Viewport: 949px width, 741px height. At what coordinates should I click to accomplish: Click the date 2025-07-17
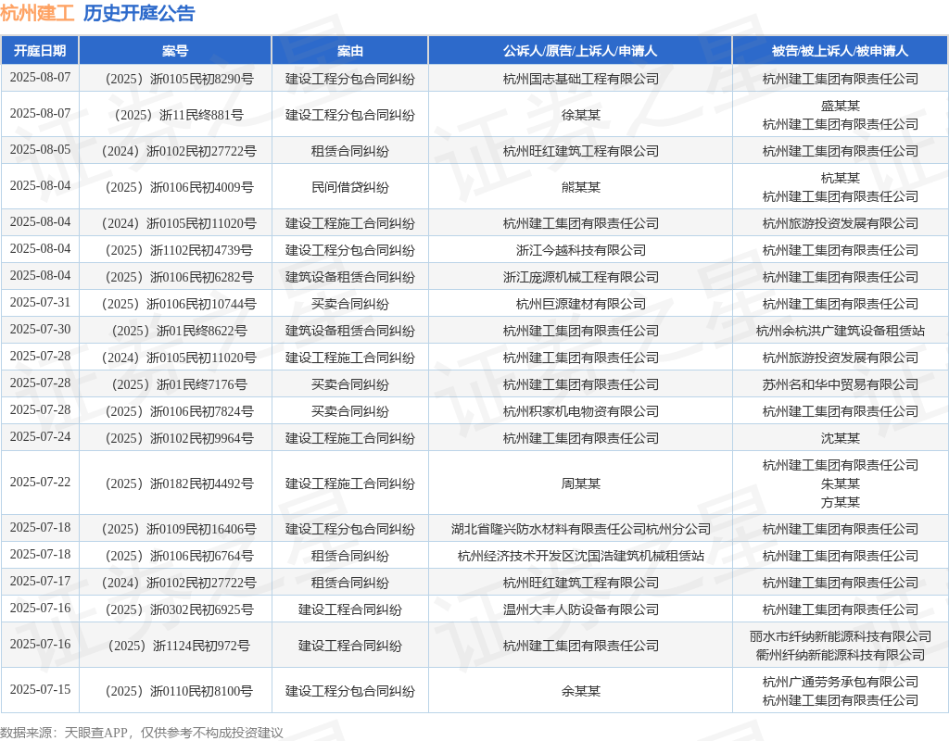pyautogui.click(x=40, y=582)
